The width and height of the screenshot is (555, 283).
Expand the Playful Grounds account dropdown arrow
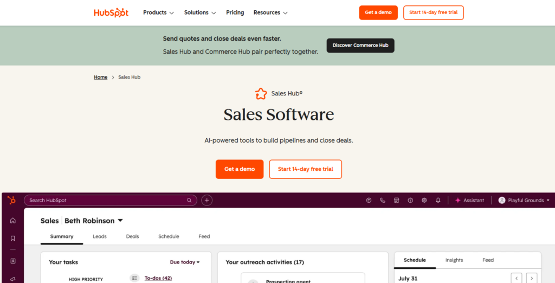(x=548, y=201)
